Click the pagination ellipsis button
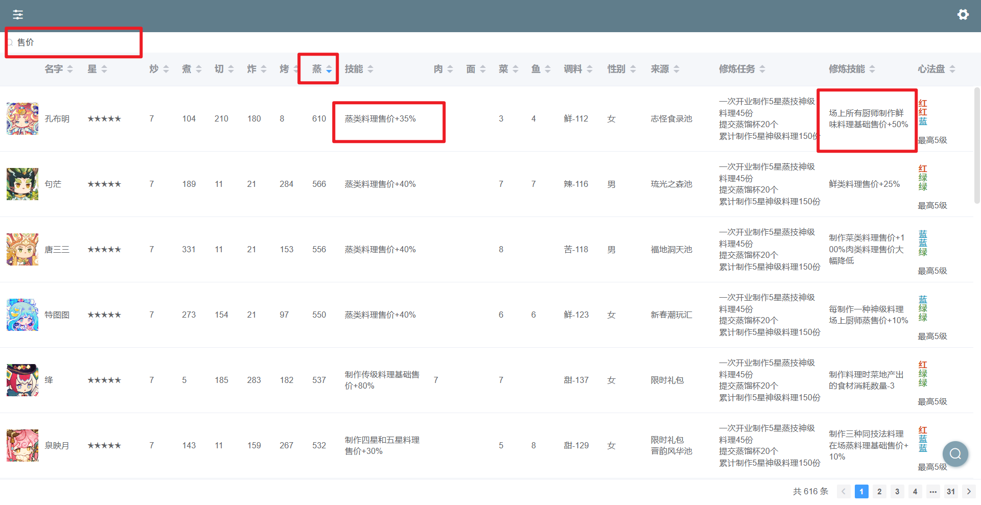Screen dimensions: 981x505 (933, 492)
